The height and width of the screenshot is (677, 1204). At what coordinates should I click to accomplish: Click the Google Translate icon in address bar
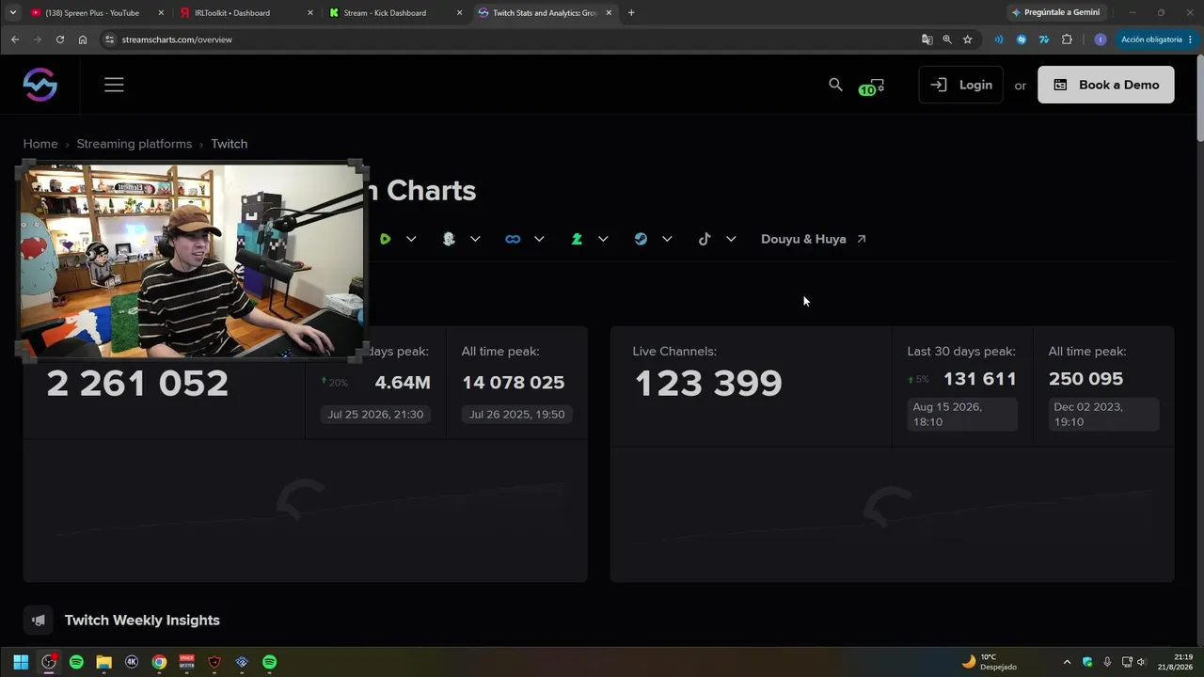coord(927,39)
